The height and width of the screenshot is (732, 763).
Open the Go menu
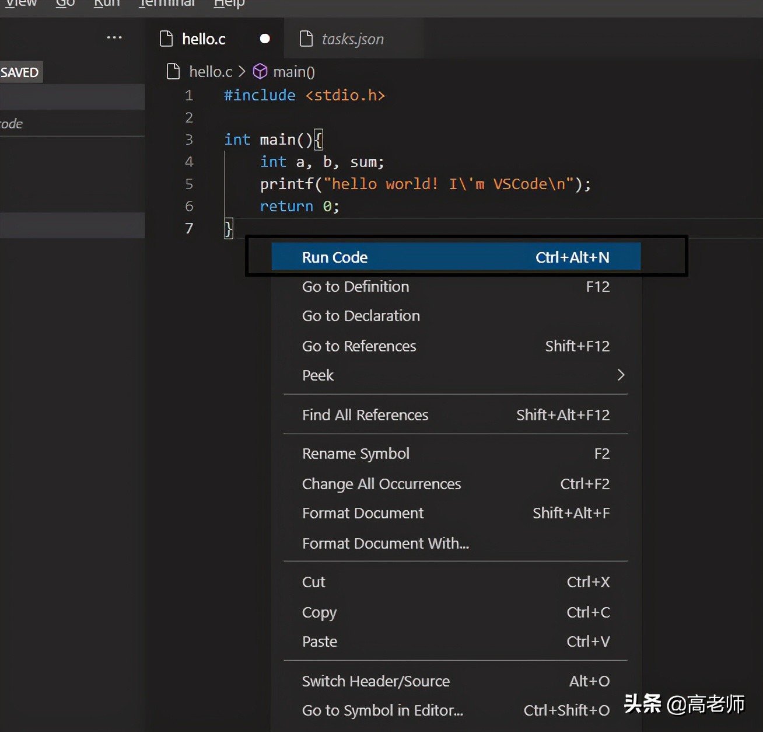point(65,4)
